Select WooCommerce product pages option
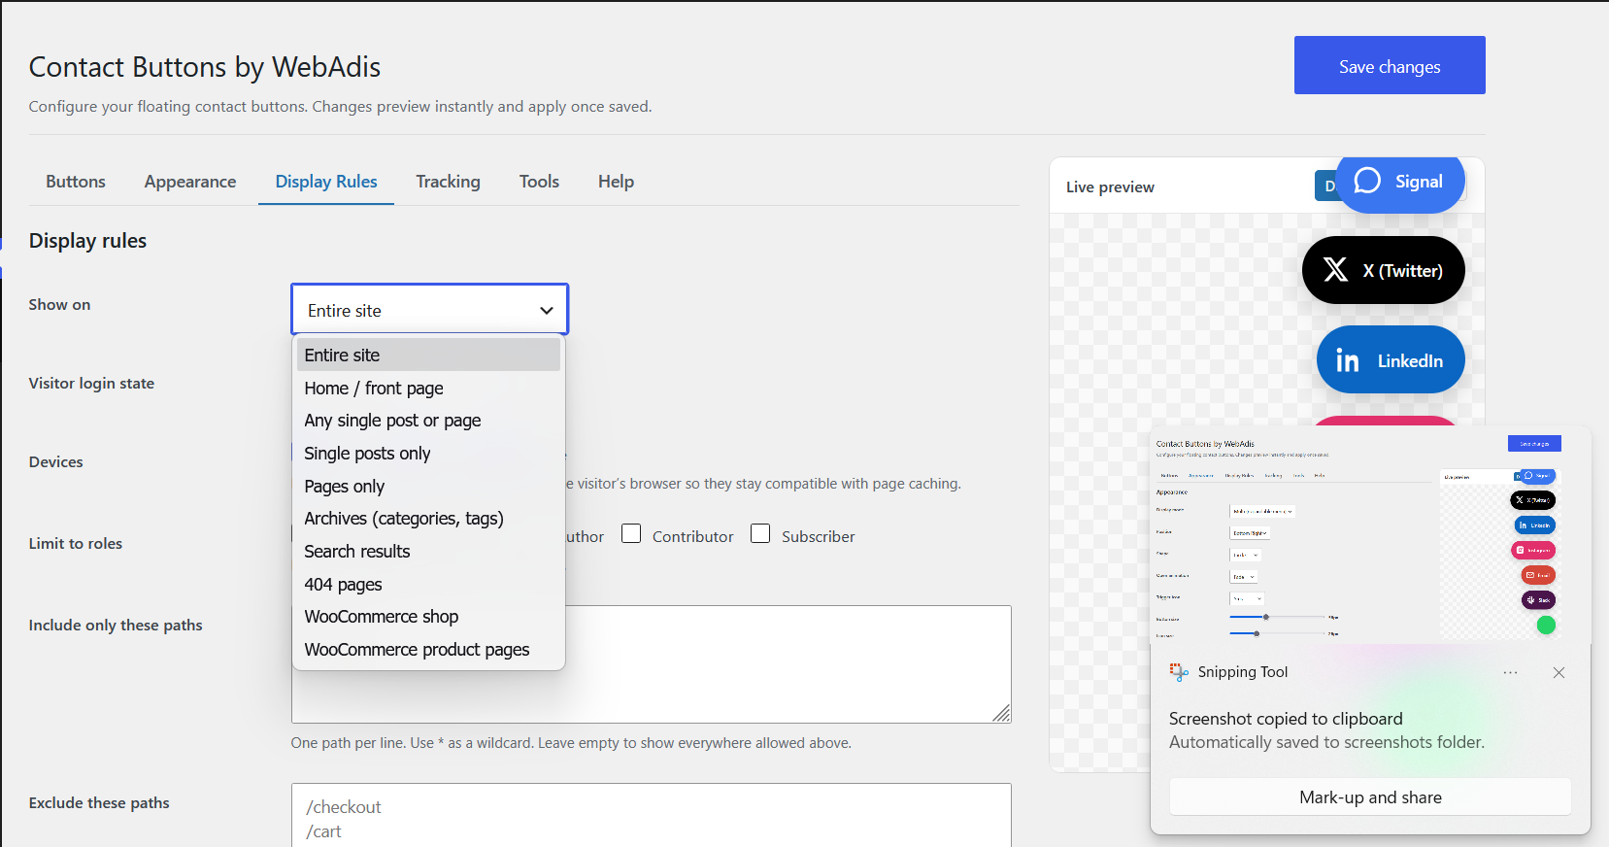 point(428,650)
